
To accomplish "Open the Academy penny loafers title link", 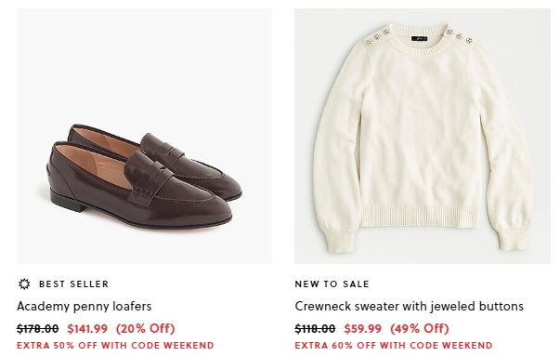I will click(x=85, y=307).
